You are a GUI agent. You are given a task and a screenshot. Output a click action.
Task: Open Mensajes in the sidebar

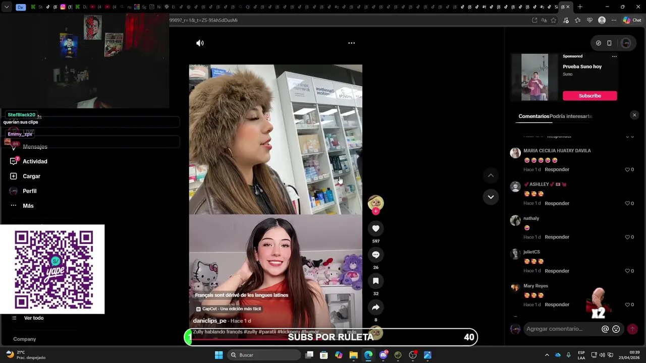tap(35, 147)
